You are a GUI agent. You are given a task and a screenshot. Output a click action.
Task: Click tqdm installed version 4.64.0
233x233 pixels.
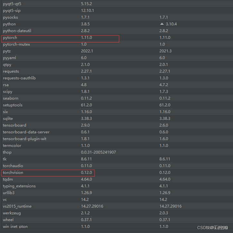point(86,179)
